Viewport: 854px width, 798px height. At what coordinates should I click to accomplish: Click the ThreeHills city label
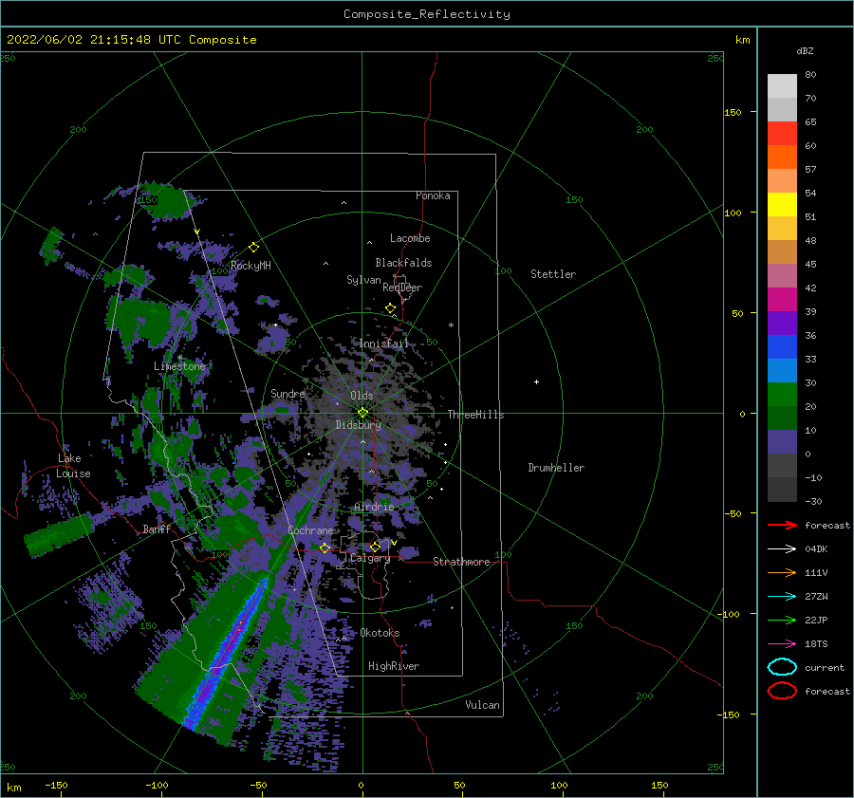pos(476,415)
